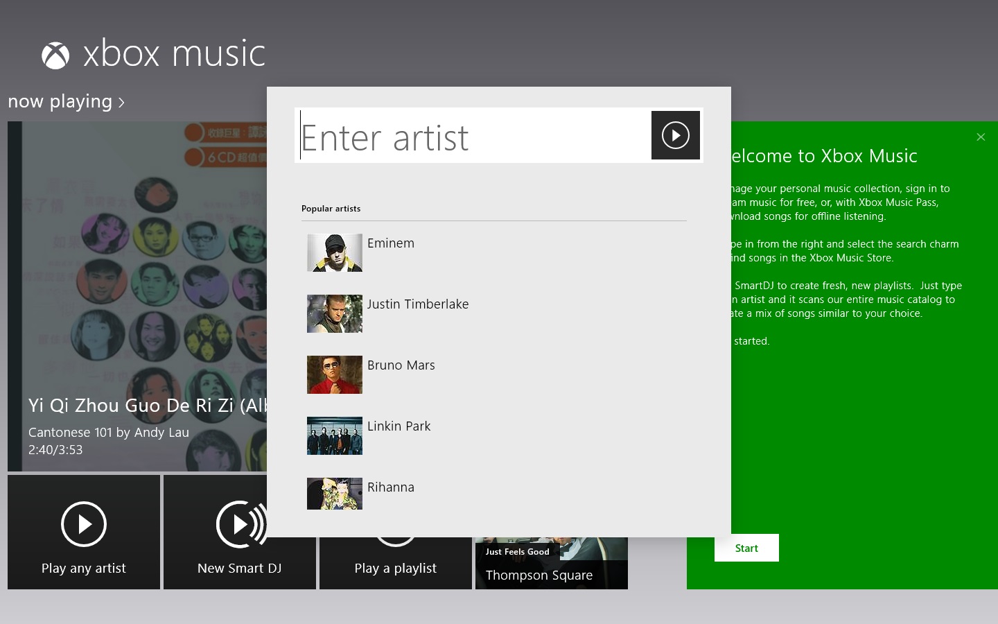Choose Linkin Park artist name
998x624 pixels.
399,426
